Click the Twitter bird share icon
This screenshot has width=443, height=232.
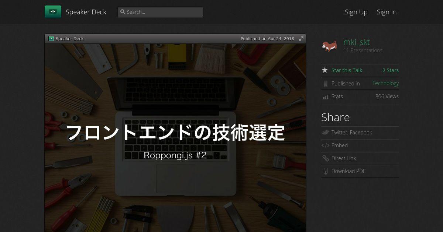[x=325, y=133]
